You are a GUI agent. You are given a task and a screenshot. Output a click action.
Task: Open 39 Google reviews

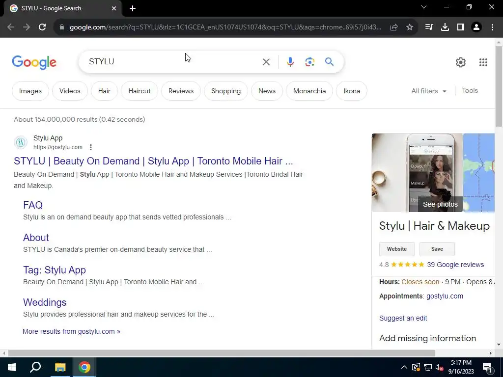(455, 265)
